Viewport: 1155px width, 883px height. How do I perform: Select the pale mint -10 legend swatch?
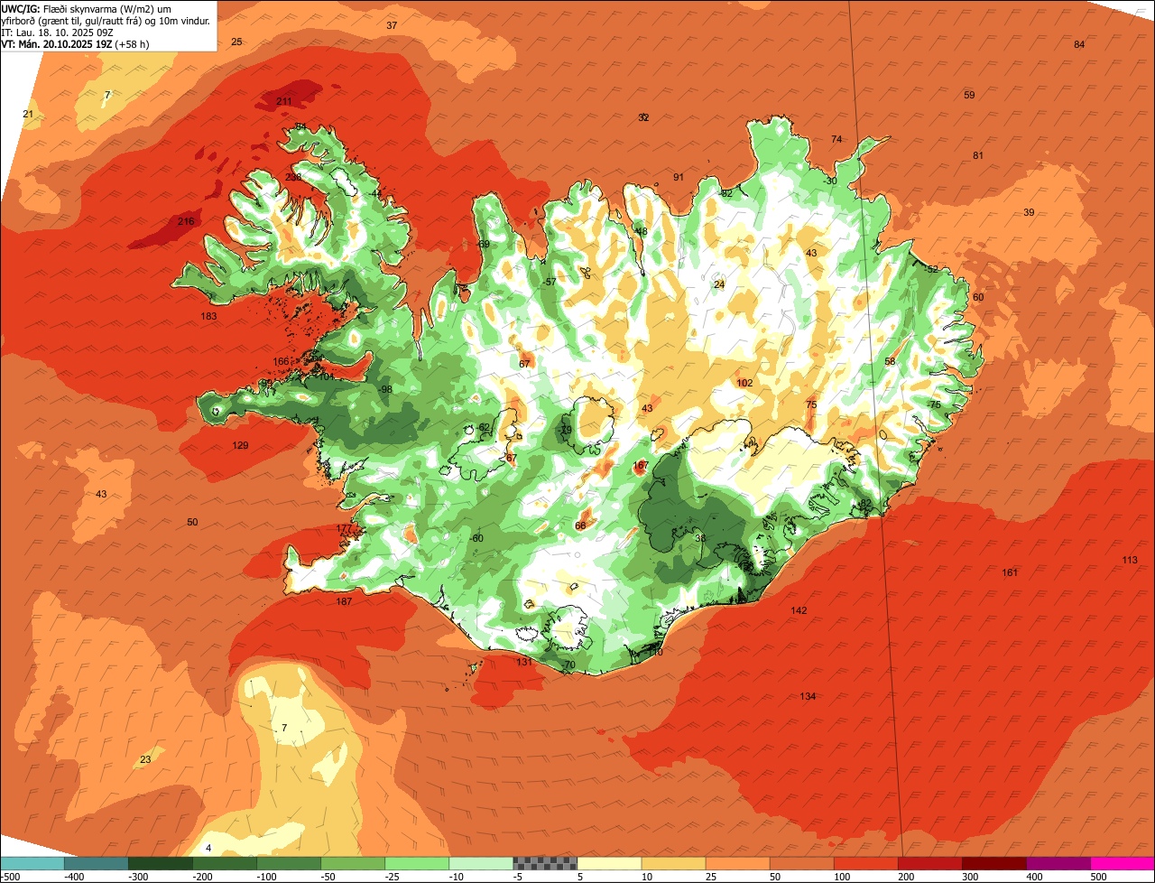[x=481, y=863]
